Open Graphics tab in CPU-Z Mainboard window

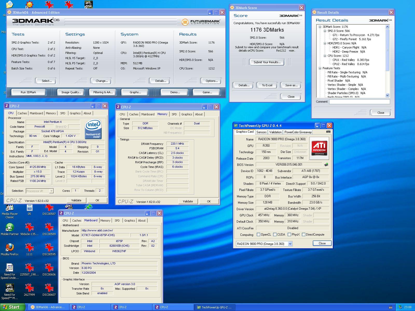(x=129, y=221)
